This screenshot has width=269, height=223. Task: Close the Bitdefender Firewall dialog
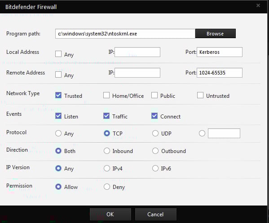[x=258, y=5]
